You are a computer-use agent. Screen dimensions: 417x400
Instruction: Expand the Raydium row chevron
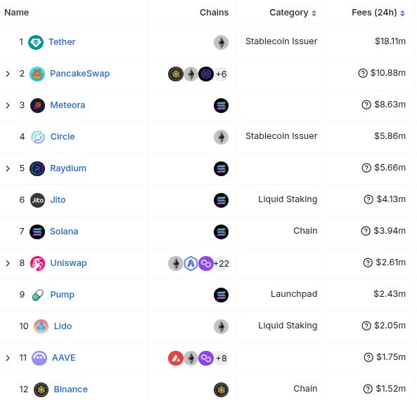coord(8,168)
